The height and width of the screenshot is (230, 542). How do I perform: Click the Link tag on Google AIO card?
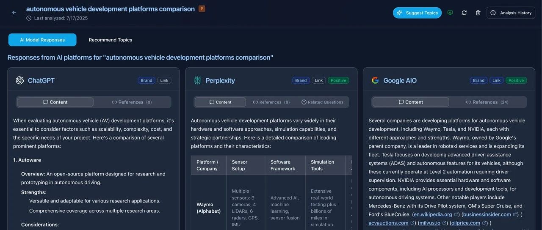pos(497,80)
